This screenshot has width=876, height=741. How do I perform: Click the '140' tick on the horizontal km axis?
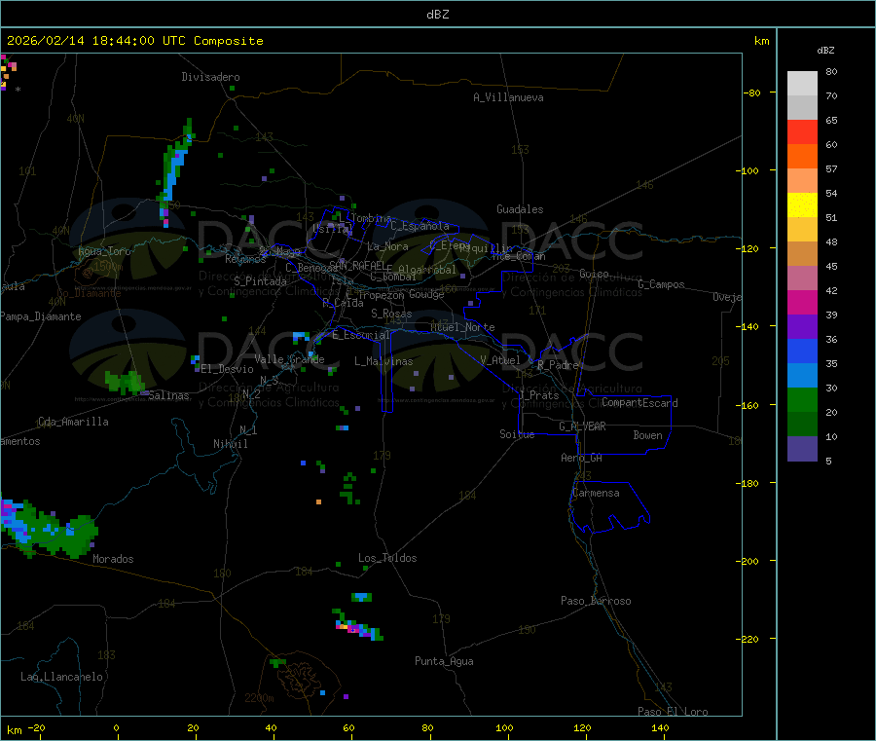(660, 727)
